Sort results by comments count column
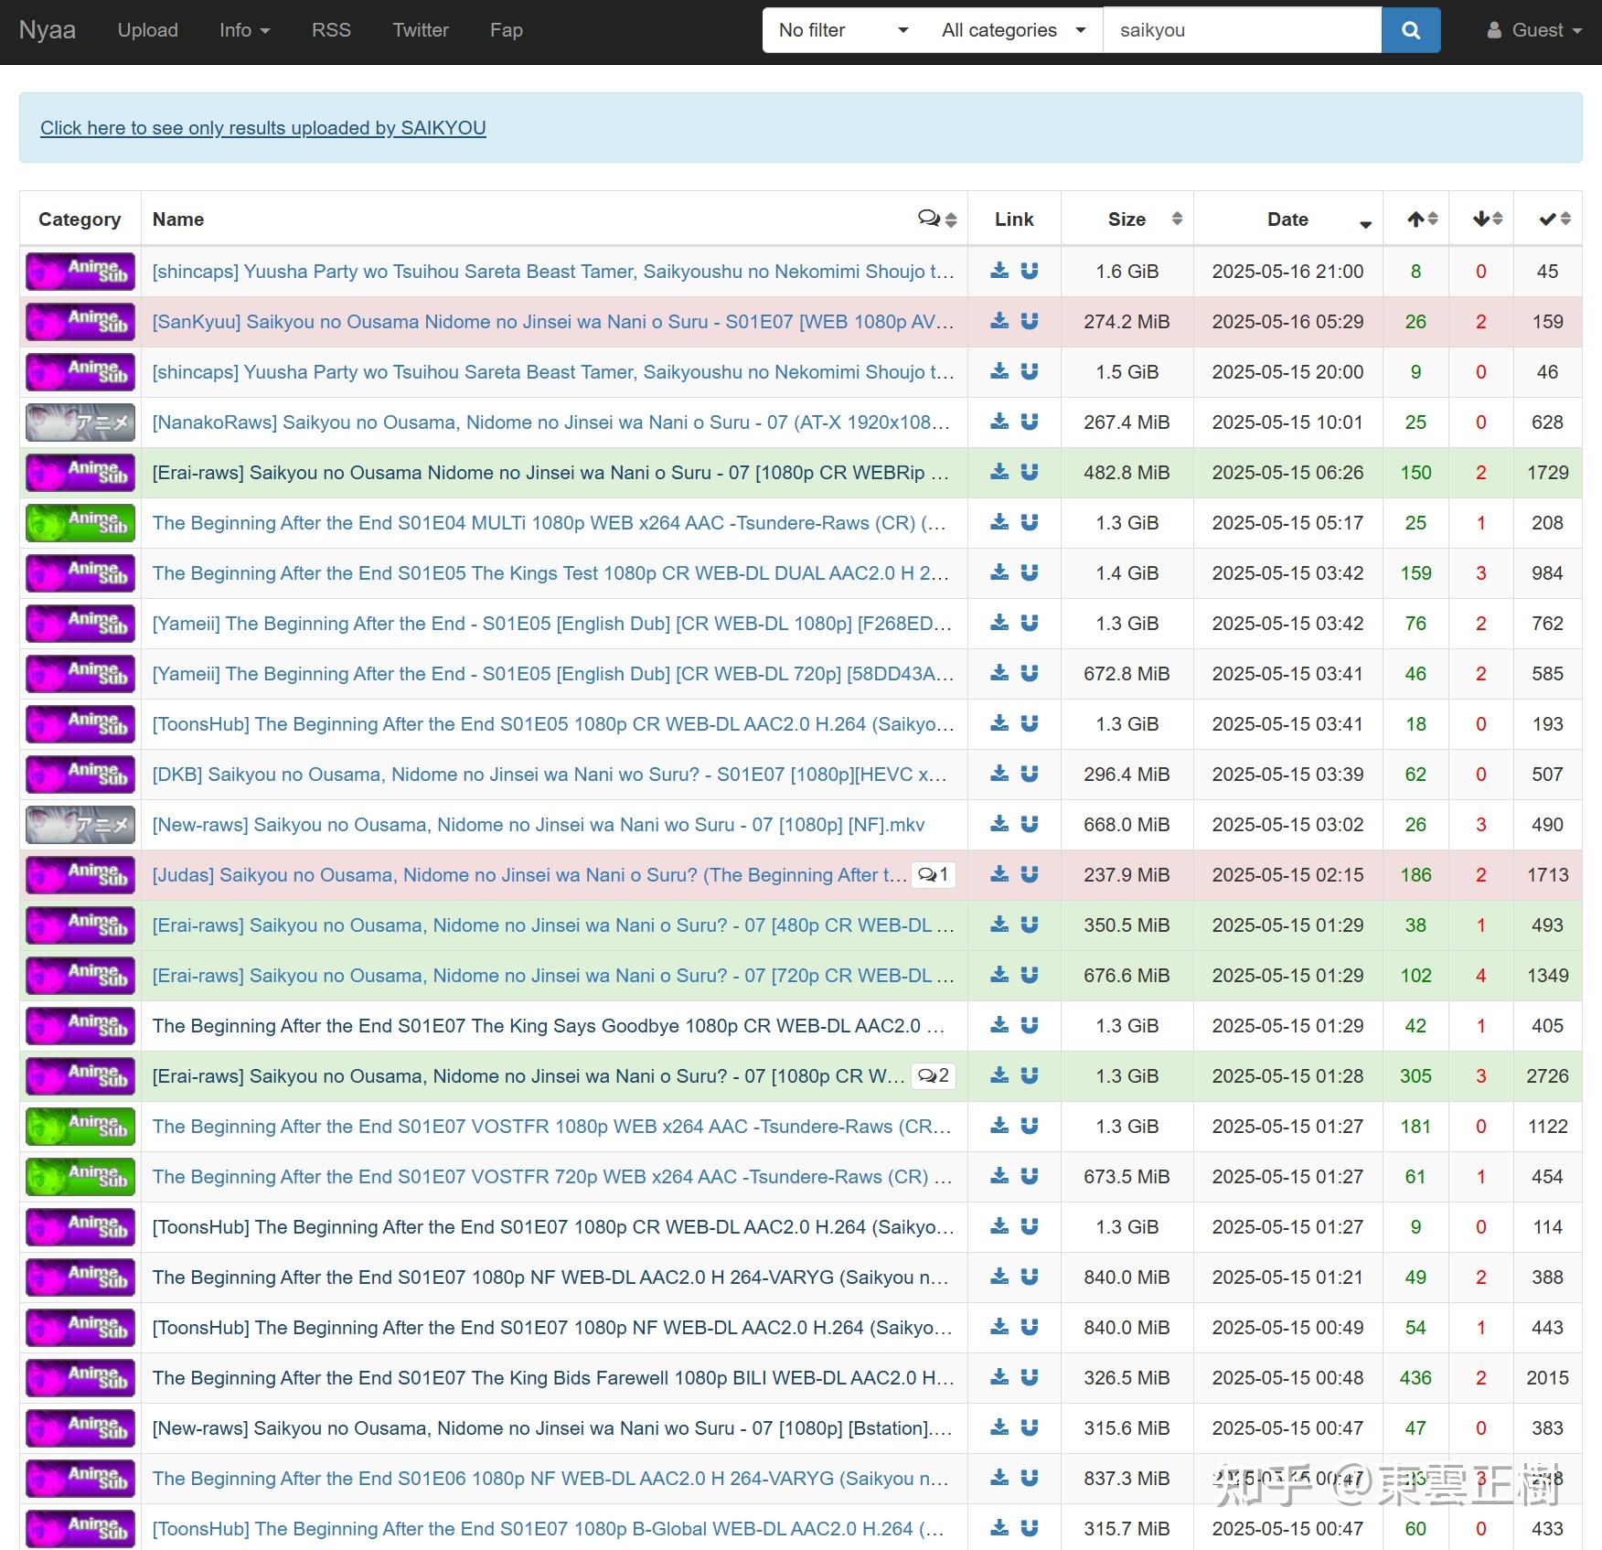 [937, 219]
